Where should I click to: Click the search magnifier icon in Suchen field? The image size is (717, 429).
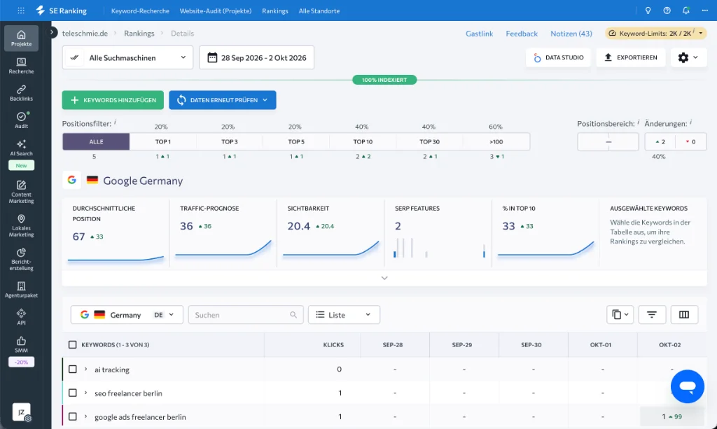293,315
